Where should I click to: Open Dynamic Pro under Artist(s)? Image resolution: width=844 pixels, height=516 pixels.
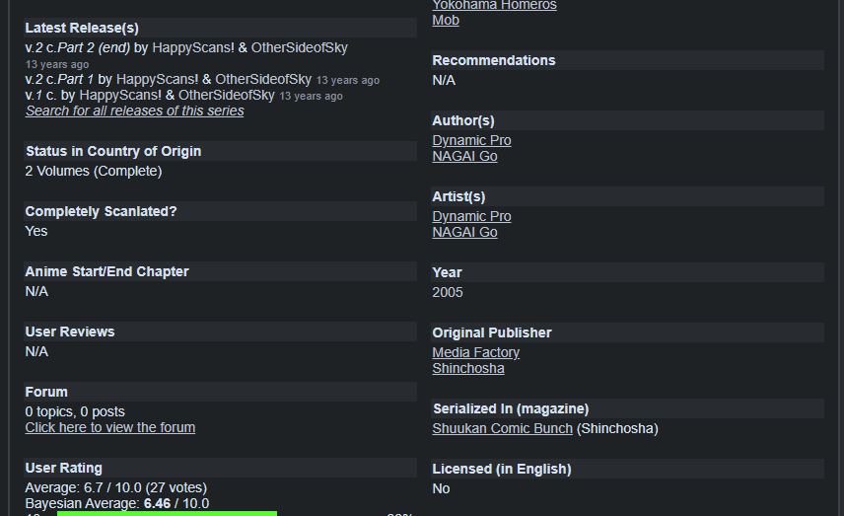(471, 216)
